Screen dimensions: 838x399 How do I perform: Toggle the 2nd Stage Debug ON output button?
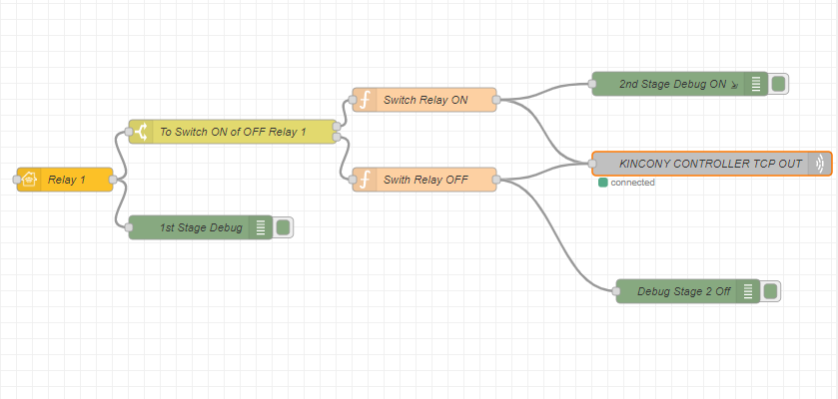pos(778,84)
